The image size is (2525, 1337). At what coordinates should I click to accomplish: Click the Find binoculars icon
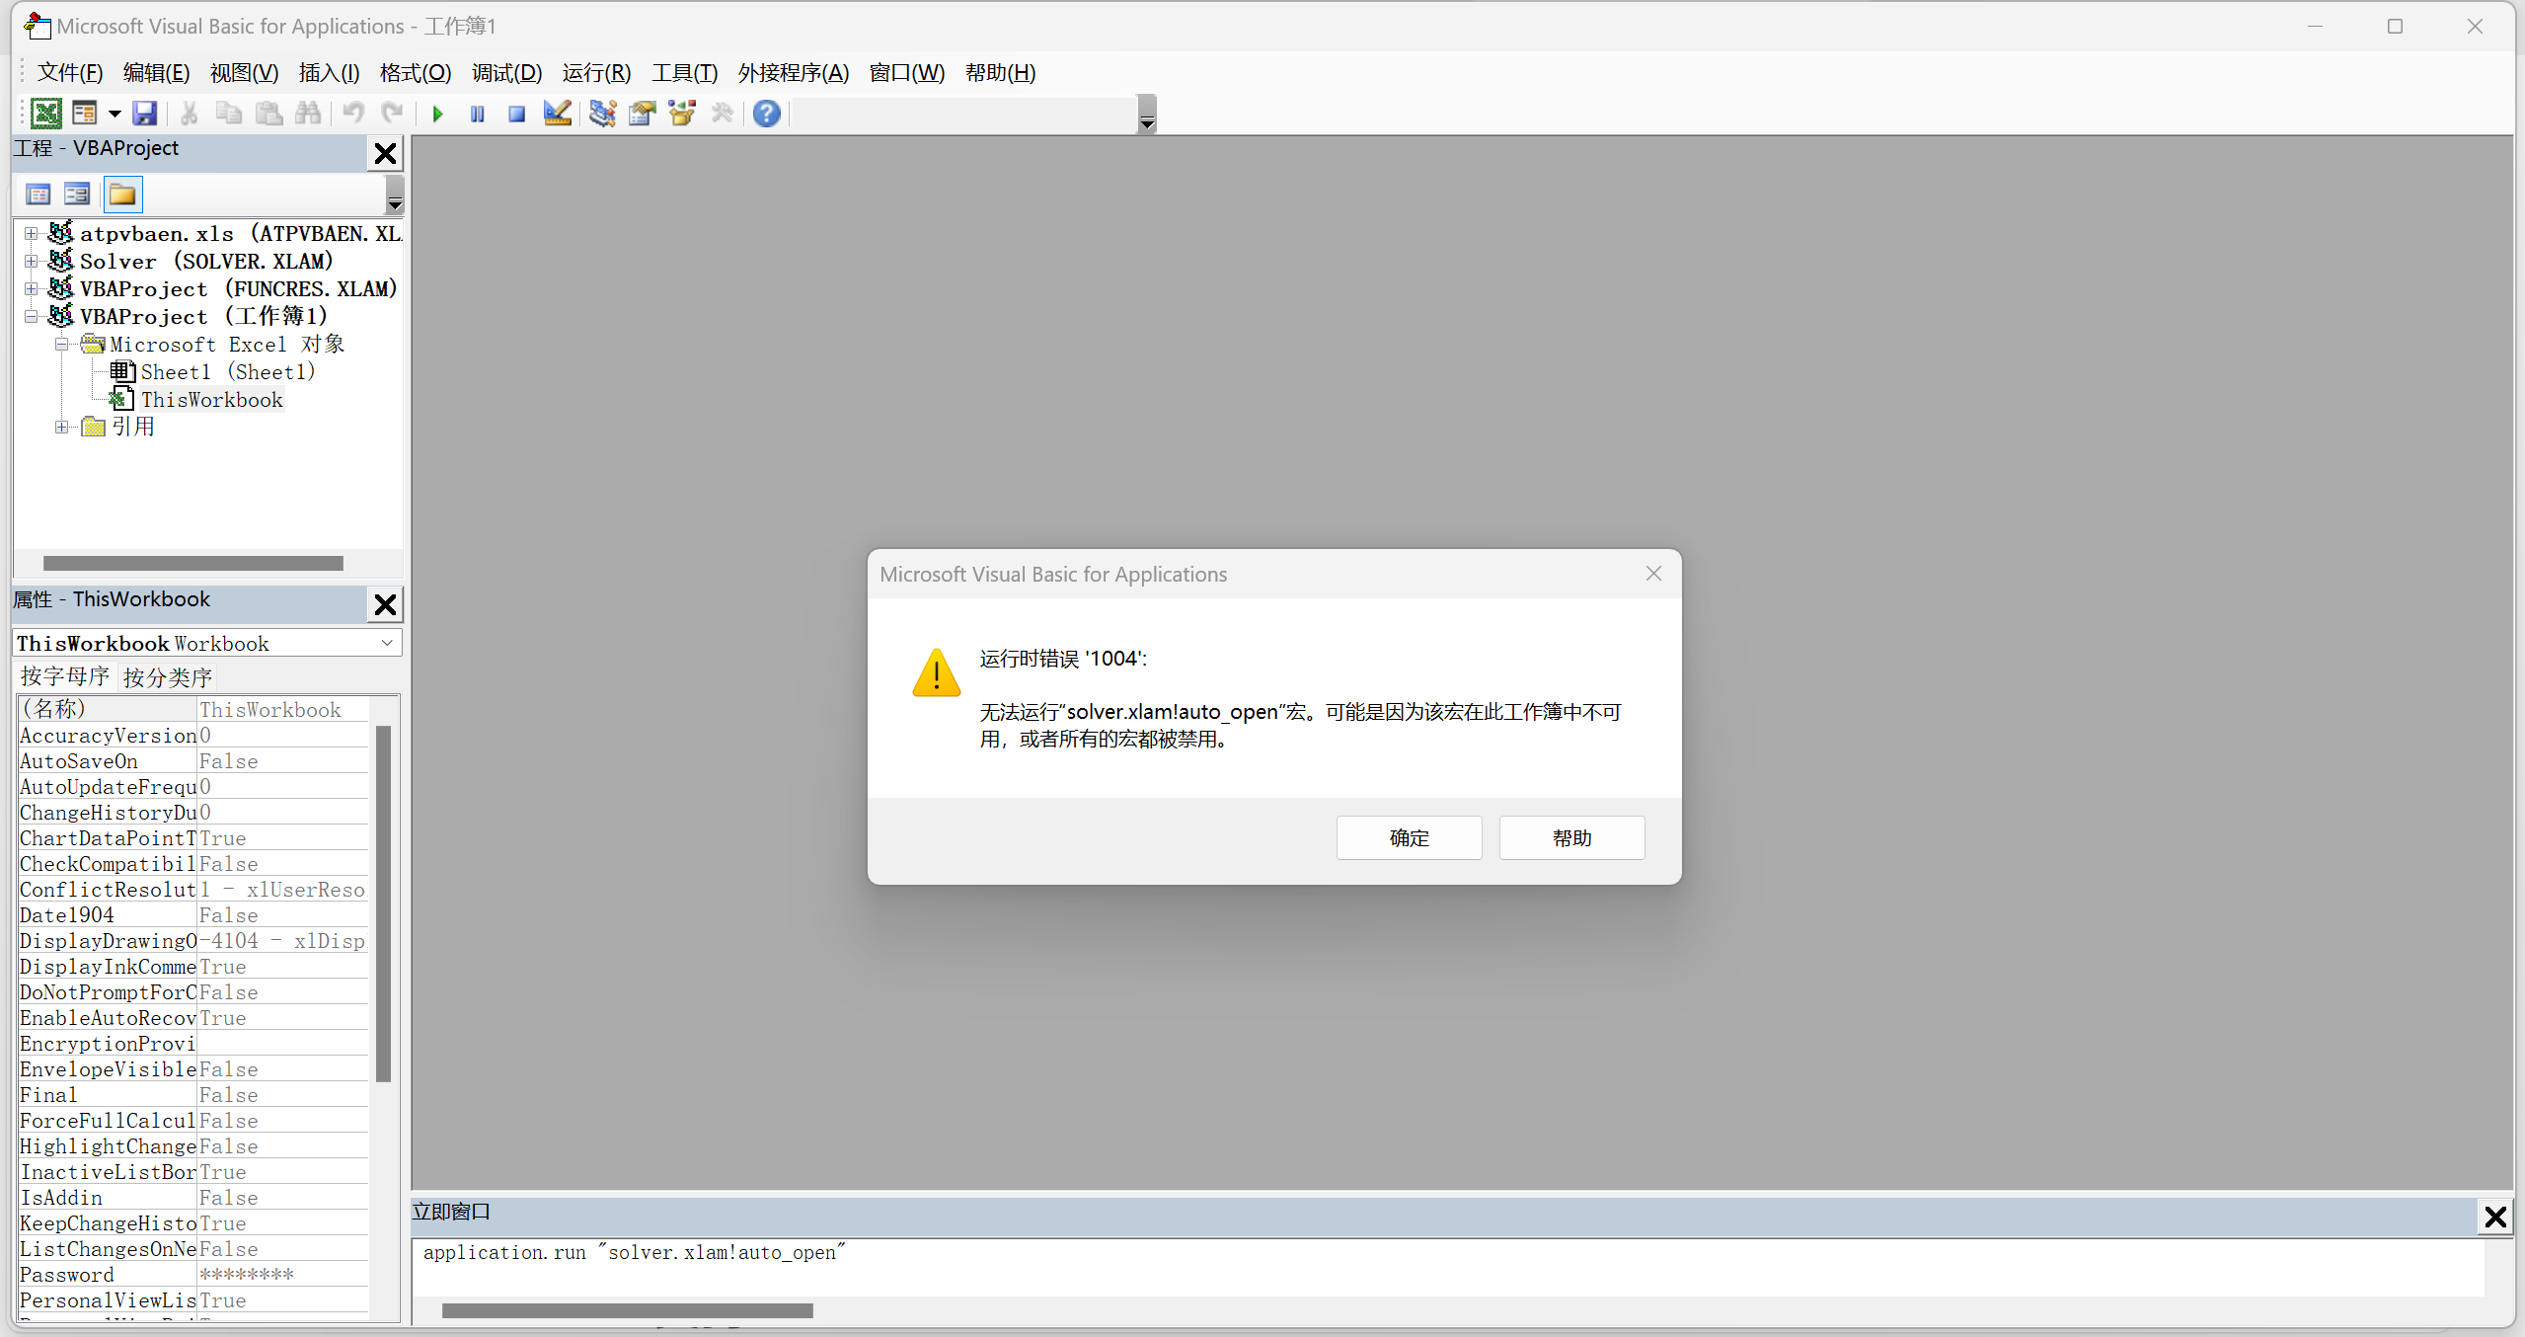308,114
